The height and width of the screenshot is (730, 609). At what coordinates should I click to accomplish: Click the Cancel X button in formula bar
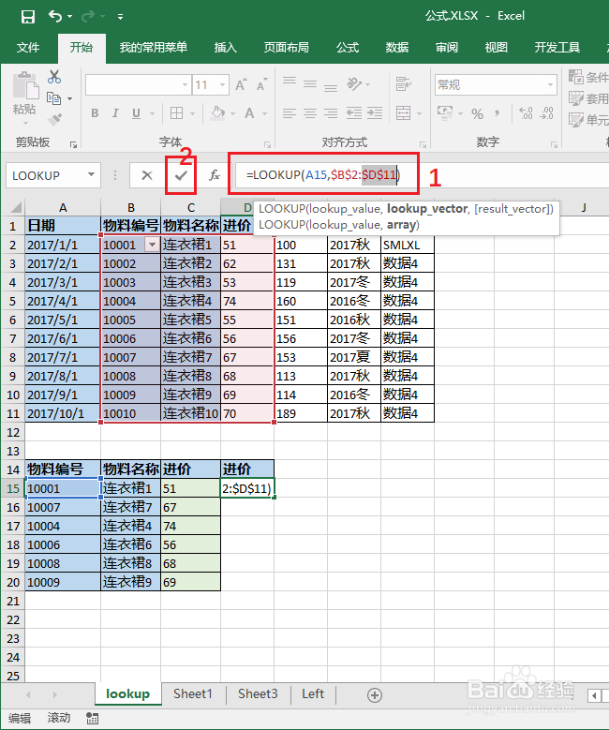pyautogui.click(x=147, y=175)
